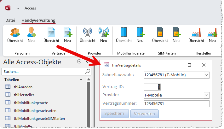Image resolution: width=224 pixels, height=129 pixels.
Task: Open the Mobilfunkgeräte Übersicht icon
Action: coord(124,32)
